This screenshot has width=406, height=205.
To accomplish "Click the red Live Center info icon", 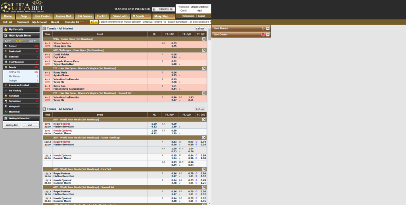I will (x=263, y=35).
